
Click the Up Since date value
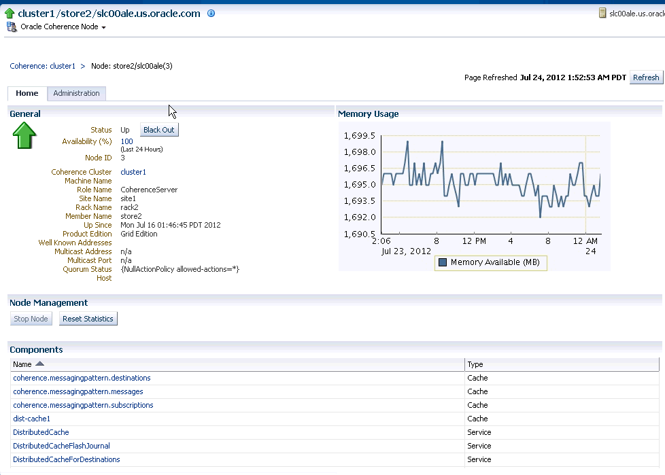pyautogui.click(x=171, y=226)
